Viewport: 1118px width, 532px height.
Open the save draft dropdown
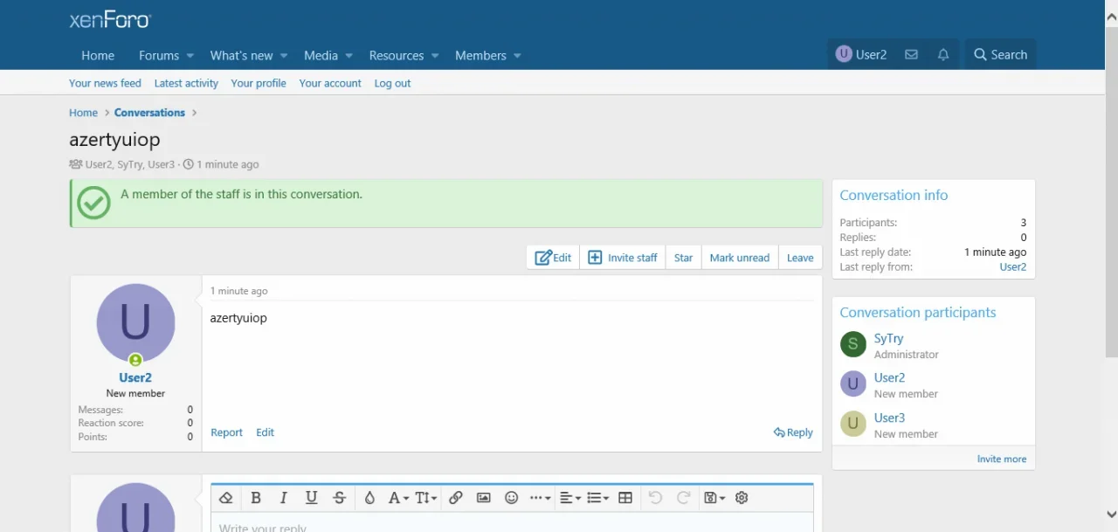[x=714, y=498]
